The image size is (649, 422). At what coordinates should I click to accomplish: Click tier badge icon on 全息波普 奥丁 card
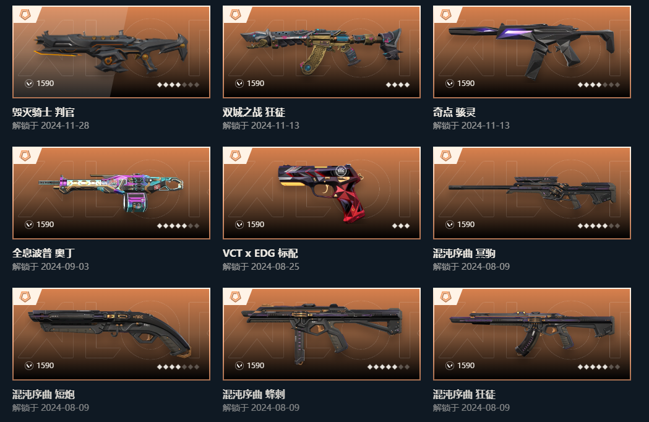(25, 156)
